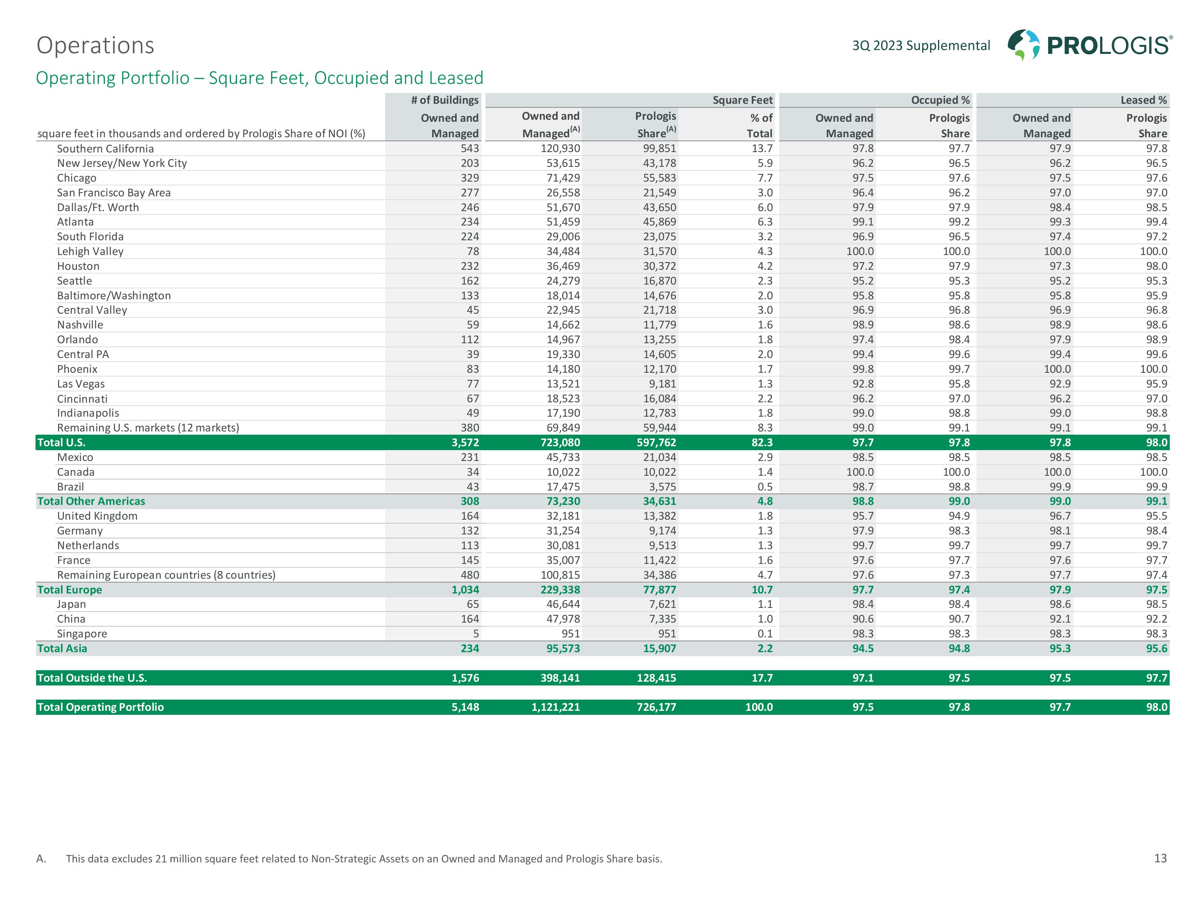Click the Occupied % column group header
The image size is (1197, 898).
click(940, 100)
